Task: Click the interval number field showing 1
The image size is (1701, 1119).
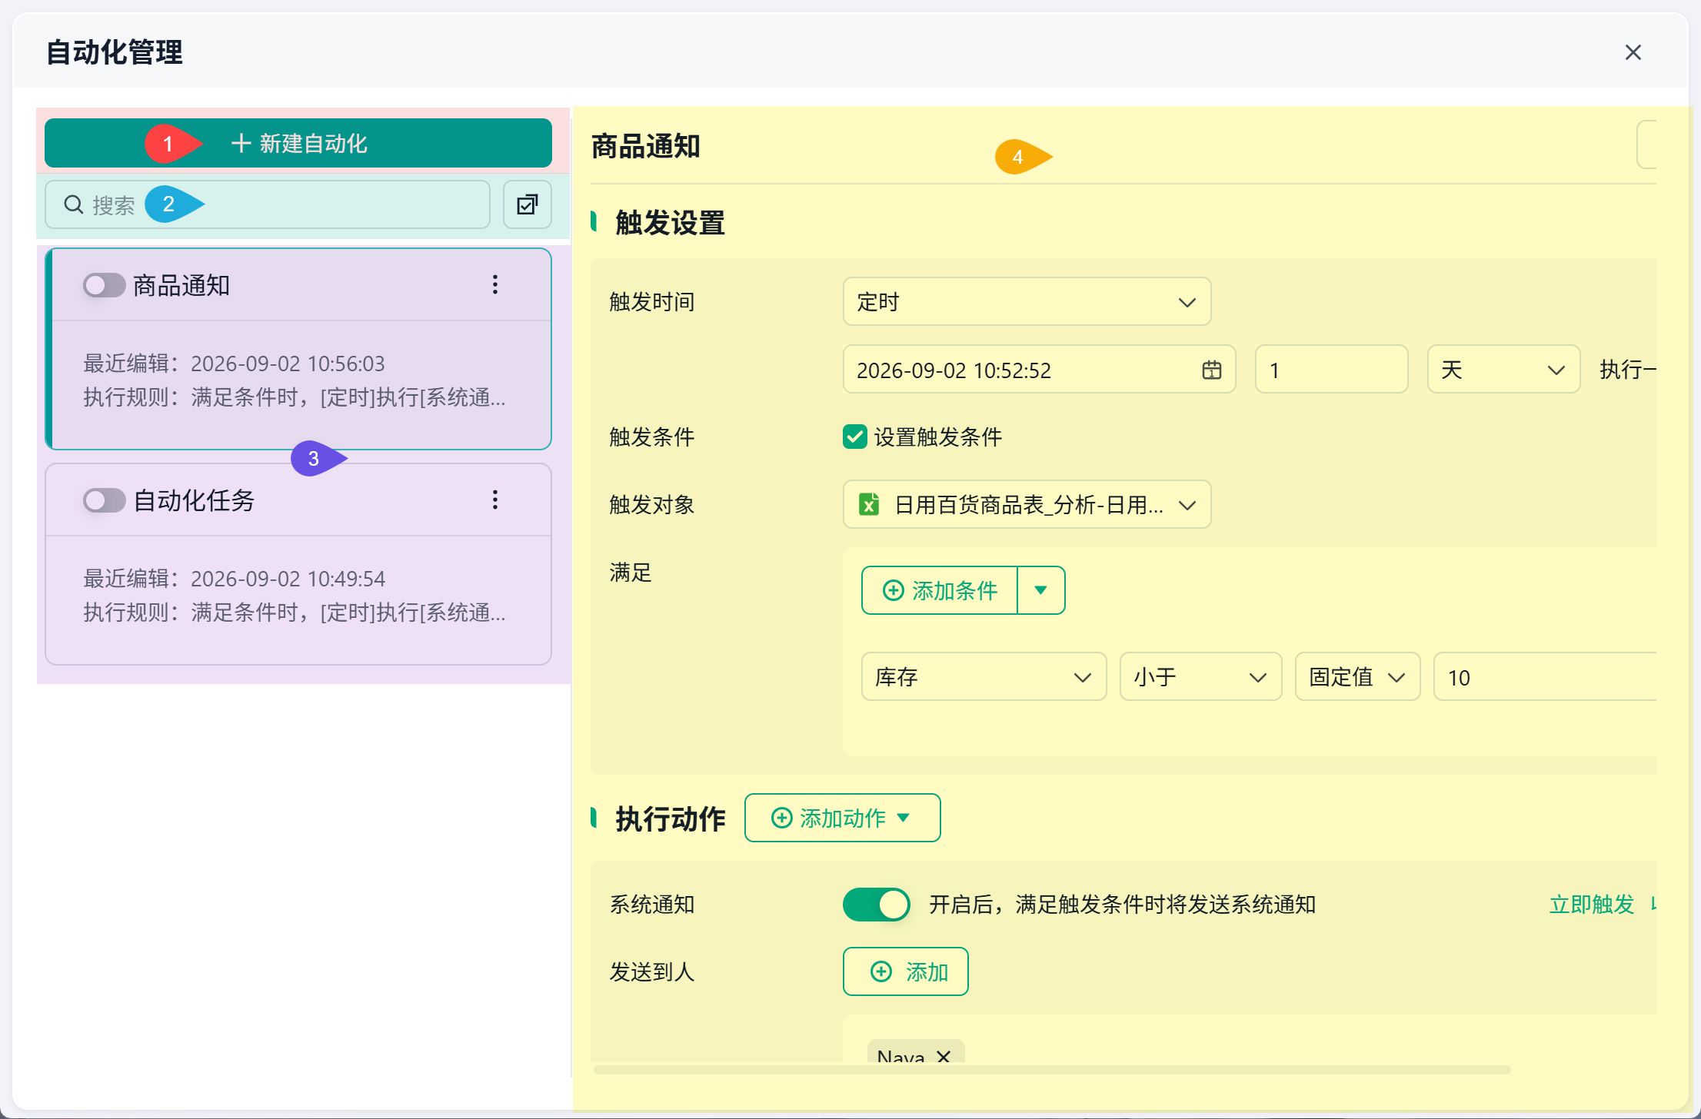Action: click(x=1331, y=370)
